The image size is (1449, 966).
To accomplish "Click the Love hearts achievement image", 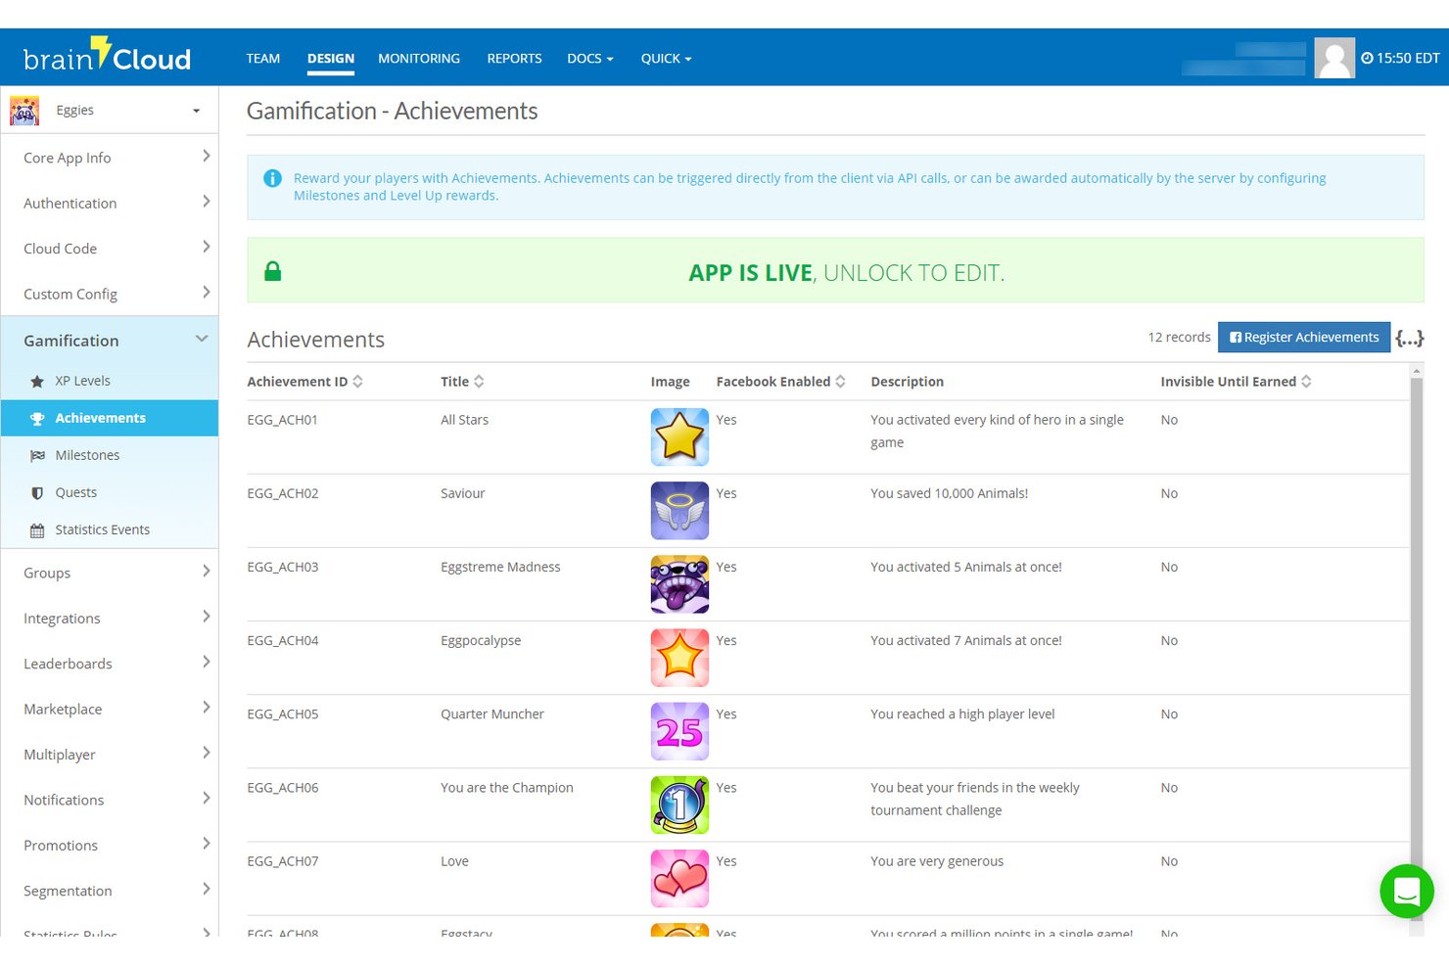I will point(679,878).
